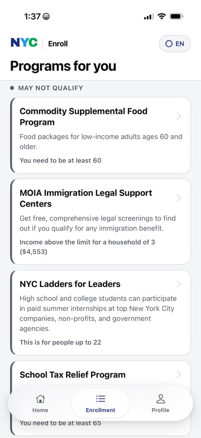Tap the Wi-Fi status icon
Viewport: 201px width, 438px height.
161,17
